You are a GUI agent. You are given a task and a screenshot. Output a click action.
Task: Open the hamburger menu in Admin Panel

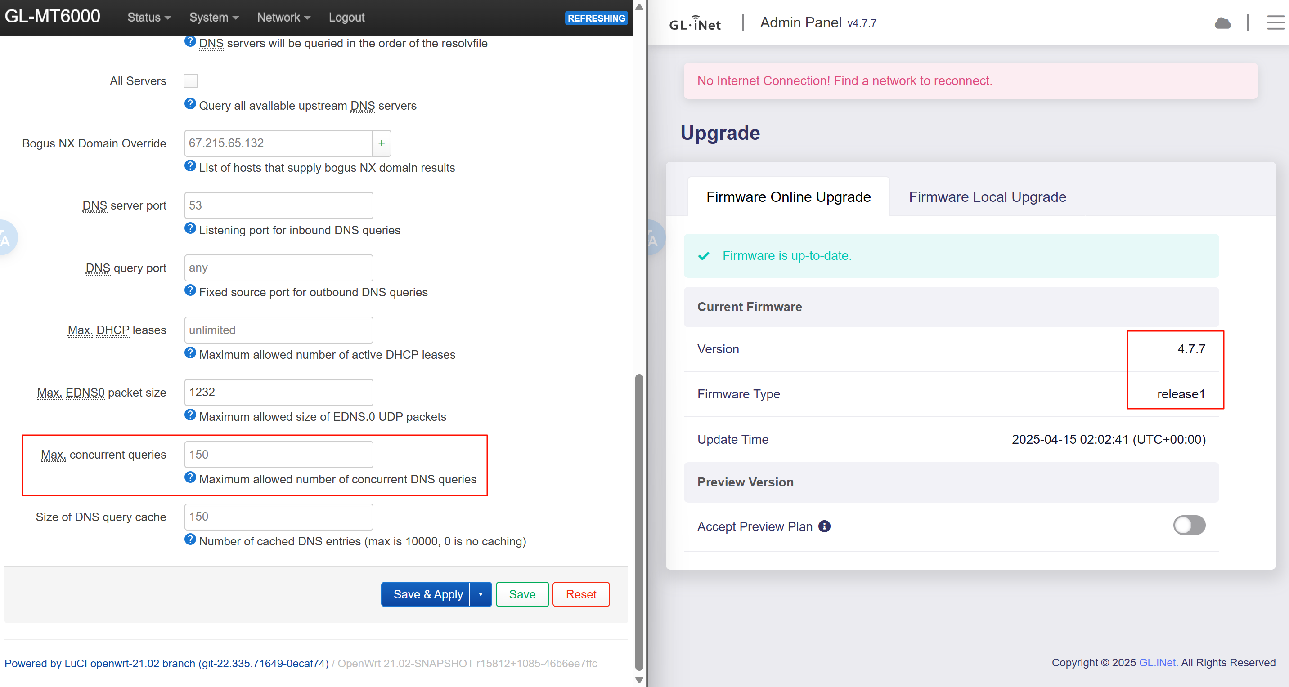pos(1275,22)
